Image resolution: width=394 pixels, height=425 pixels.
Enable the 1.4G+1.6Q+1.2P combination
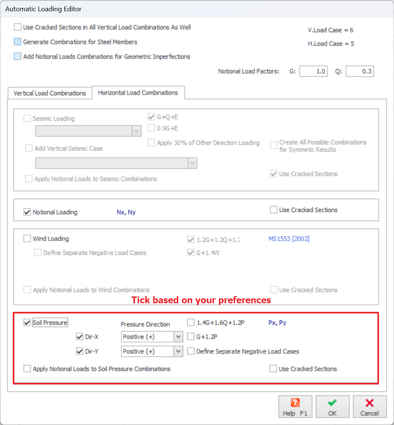[x=191, y=323]
